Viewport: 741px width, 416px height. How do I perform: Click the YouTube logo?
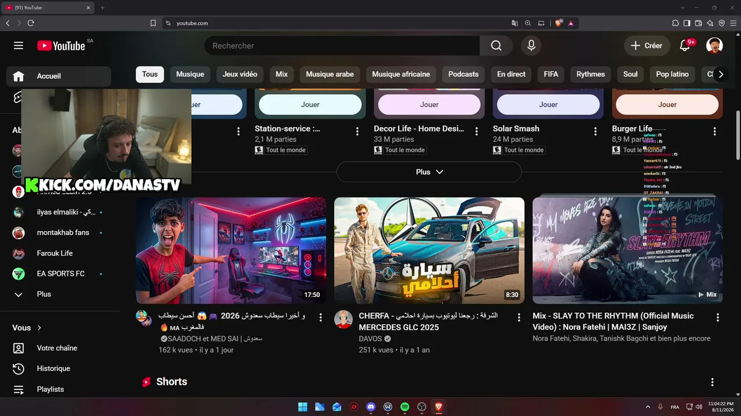coord(61,46)
